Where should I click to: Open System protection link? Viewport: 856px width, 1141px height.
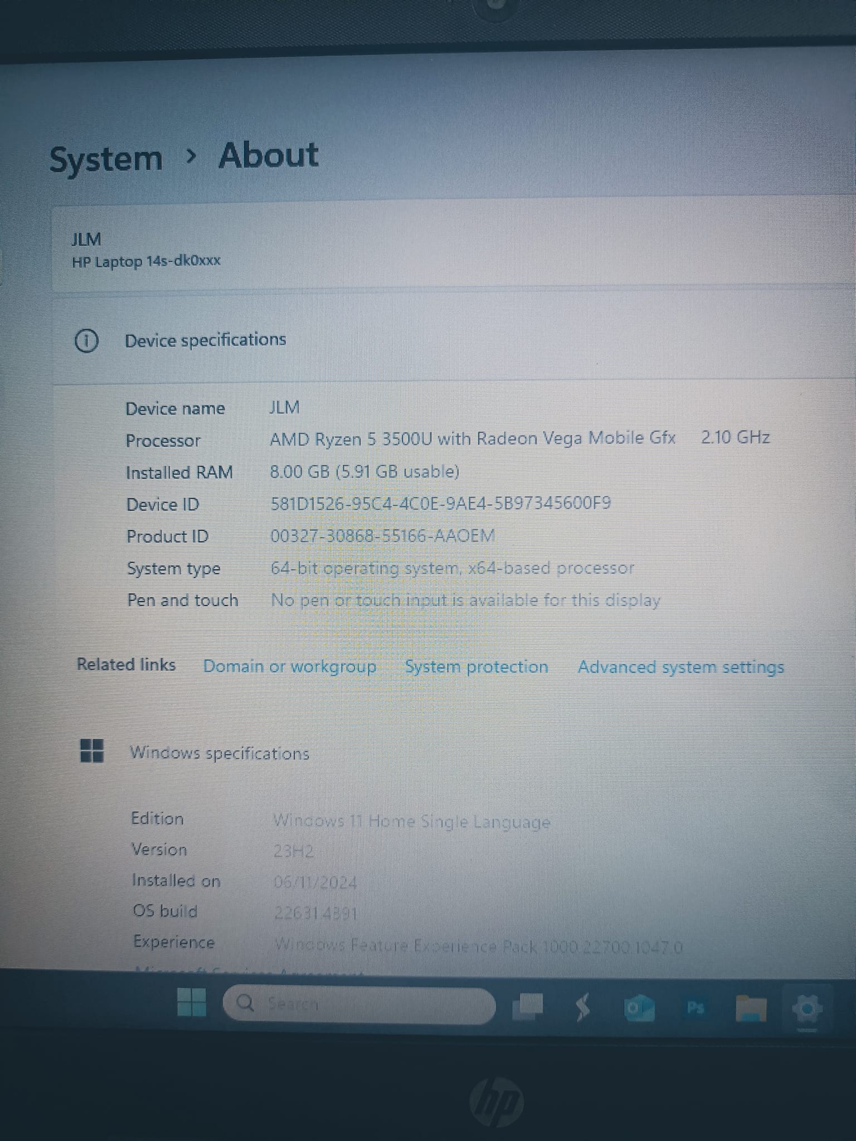(x=476, y=667)
